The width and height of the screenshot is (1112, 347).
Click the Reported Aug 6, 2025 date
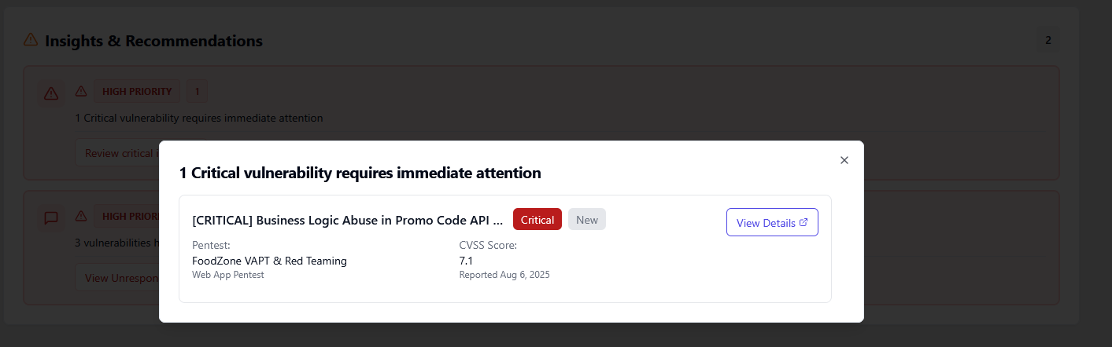pos(504,275)
